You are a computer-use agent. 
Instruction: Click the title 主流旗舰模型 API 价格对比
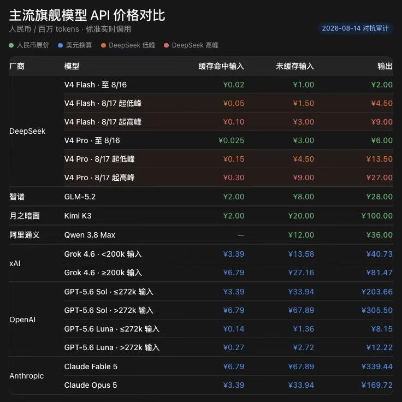[87, 15]
